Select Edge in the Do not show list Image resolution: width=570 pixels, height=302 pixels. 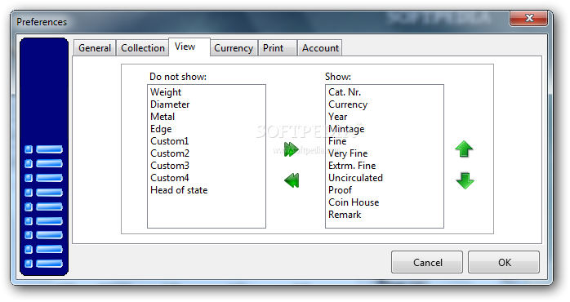(206, 129)
